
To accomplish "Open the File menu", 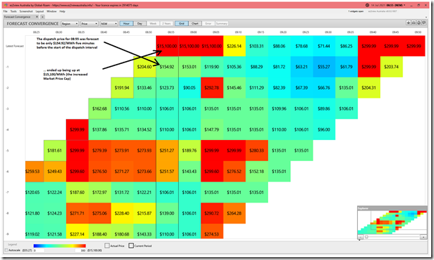I will (x=5, y=11).
